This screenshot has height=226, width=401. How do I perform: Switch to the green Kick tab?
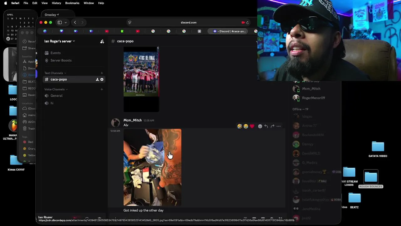click(x=122, y=31)
